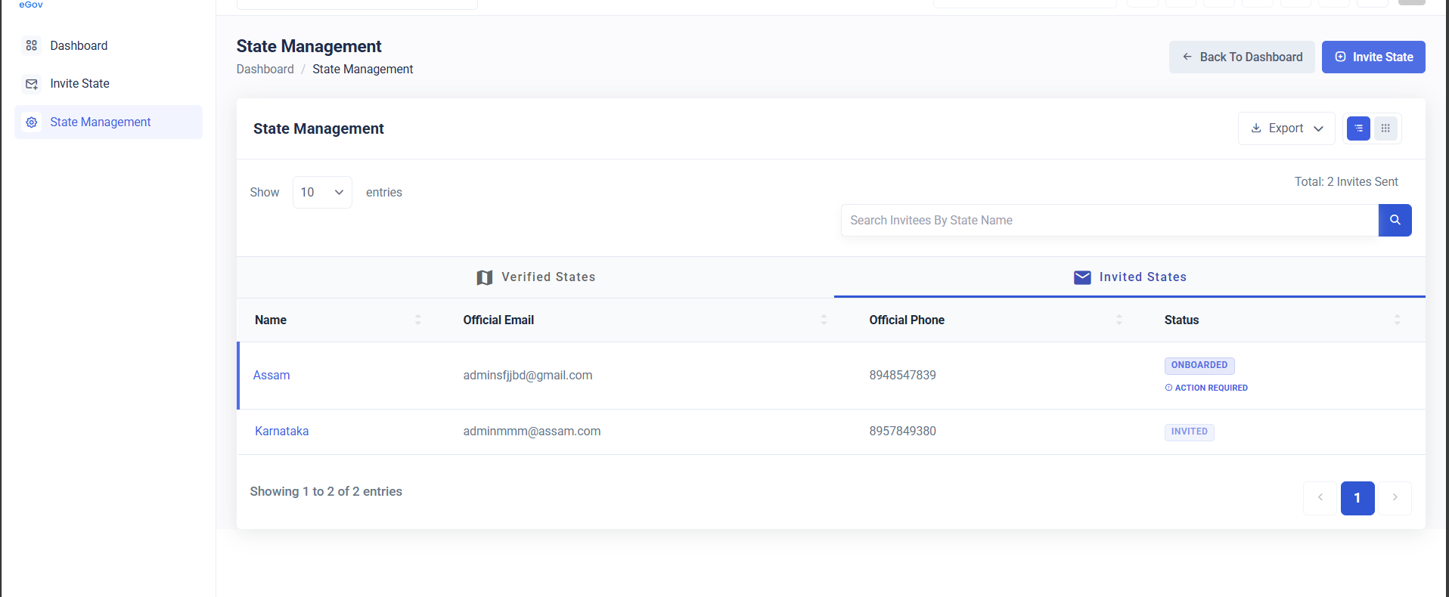Switch to grid view layout
This screenshot has width=1449, height=597.
coord(1385,128)
